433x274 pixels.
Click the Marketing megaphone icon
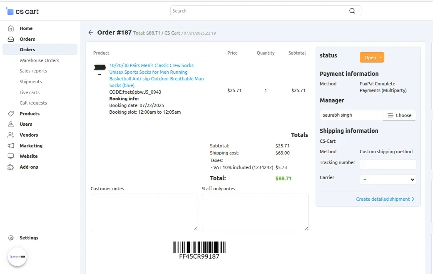click(11, 146)
